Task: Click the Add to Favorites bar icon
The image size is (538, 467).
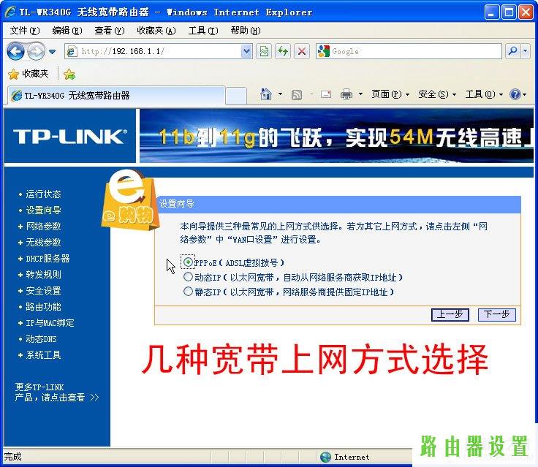Action: pyautogui.click(x=69, y=74)
